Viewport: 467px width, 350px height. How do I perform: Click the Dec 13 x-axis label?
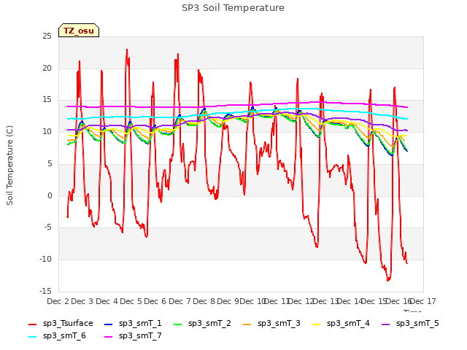pos(326,301)
